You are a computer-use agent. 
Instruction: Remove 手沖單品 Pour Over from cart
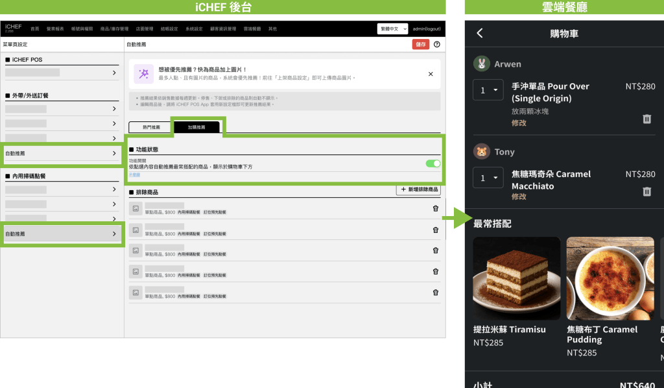[x=646, y=119]
